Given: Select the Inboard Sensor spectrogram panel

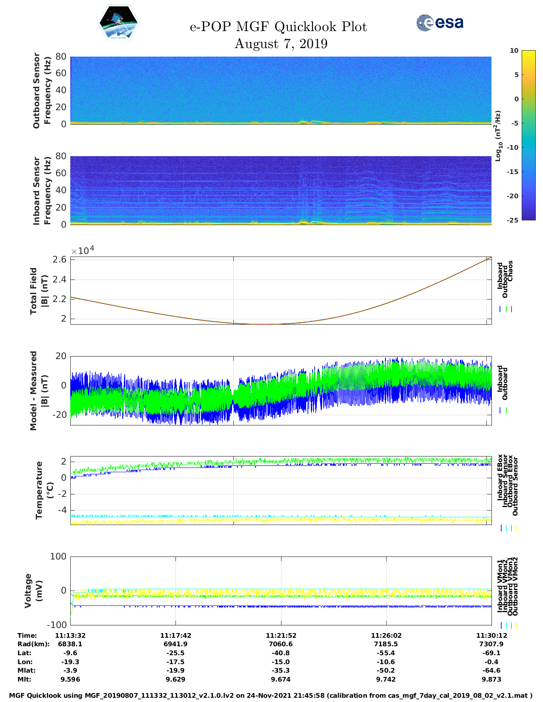Looking at the screenshot, I should tap(281, 190).
